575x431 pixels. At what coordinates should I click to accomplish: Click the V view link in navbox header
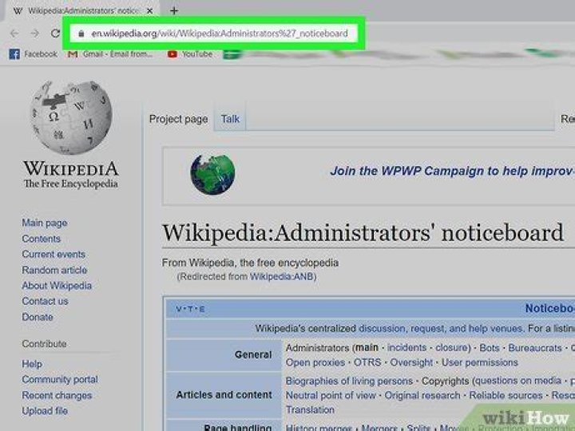click(179, 309)
